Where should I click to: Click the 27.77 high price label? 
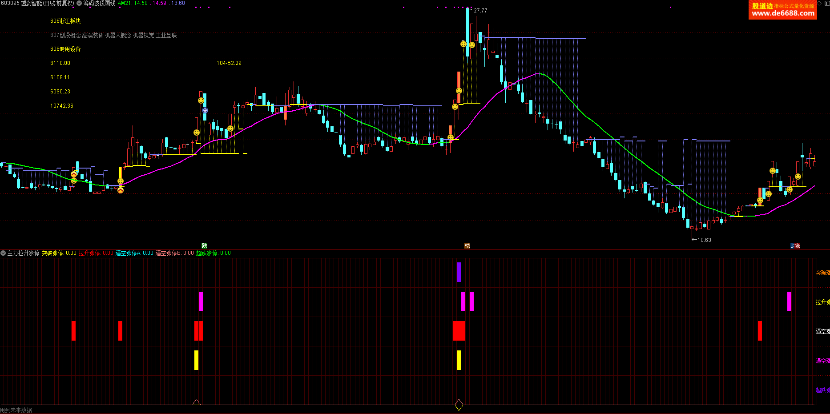coord(480,11)
